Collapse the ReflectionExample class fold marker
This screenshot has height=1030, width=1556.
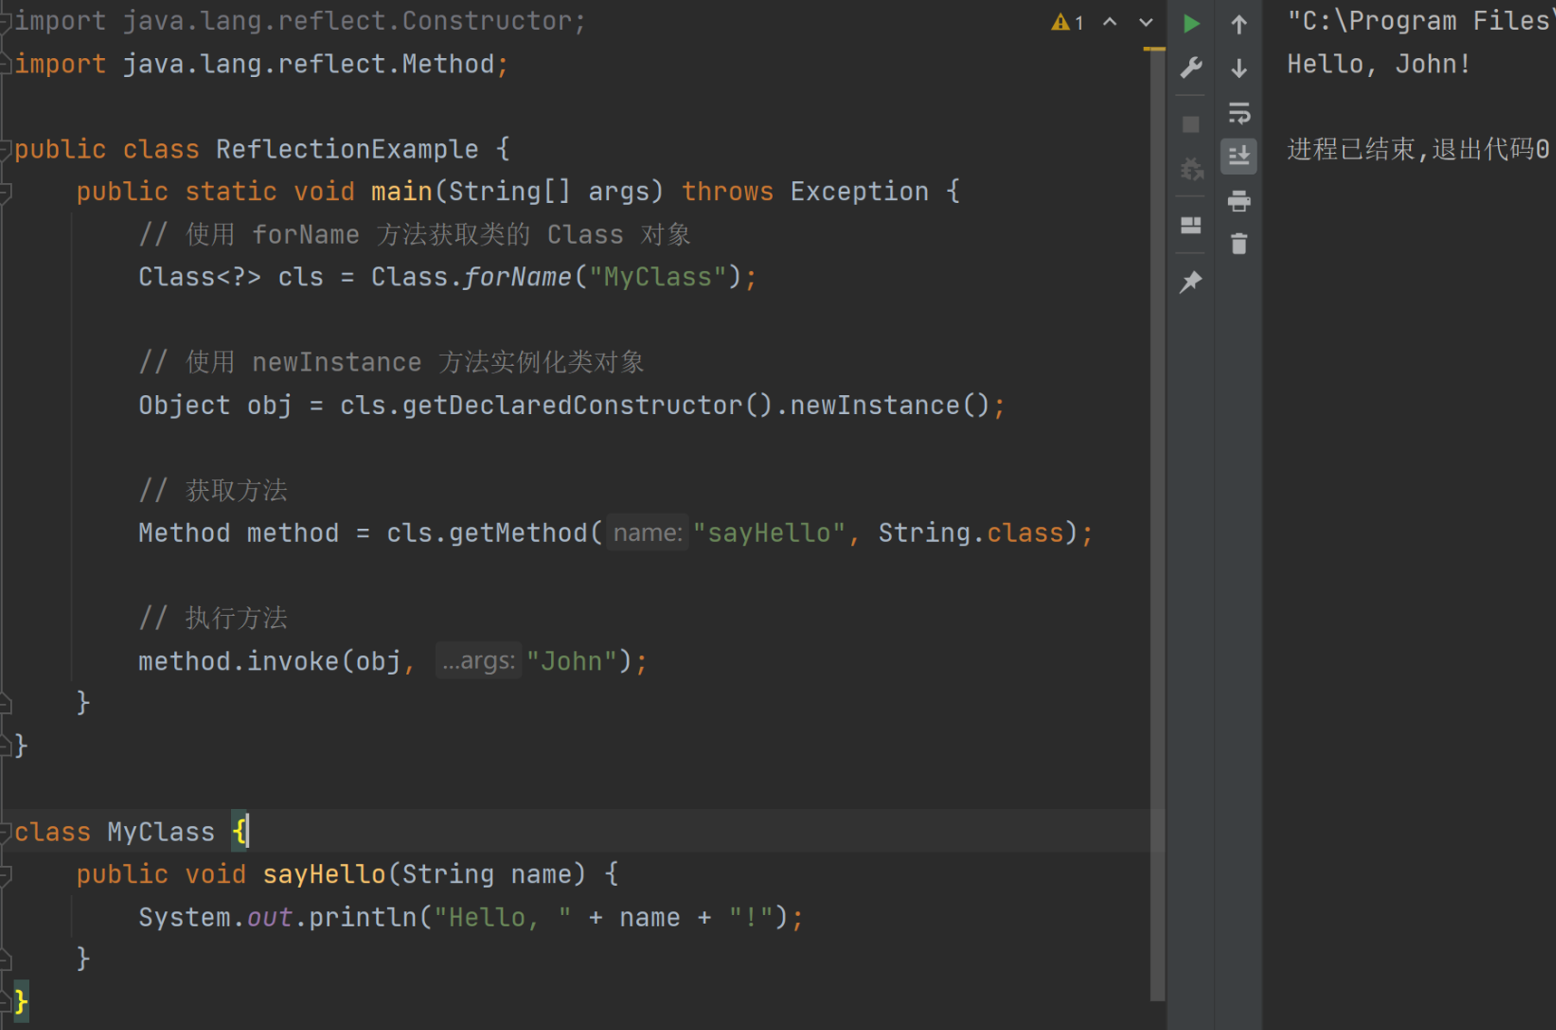(5, 149)
